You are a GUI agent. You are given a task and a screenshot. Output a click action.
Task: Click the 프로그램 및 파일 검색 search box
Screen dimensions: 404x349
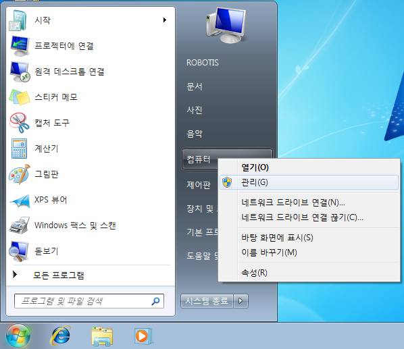pos(89,301)
